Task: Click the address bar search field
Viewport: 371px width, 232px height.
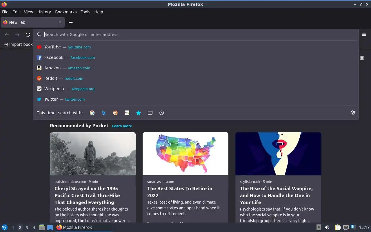Action: 196,35
